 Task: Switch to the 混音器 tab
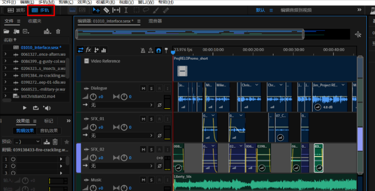155,21
